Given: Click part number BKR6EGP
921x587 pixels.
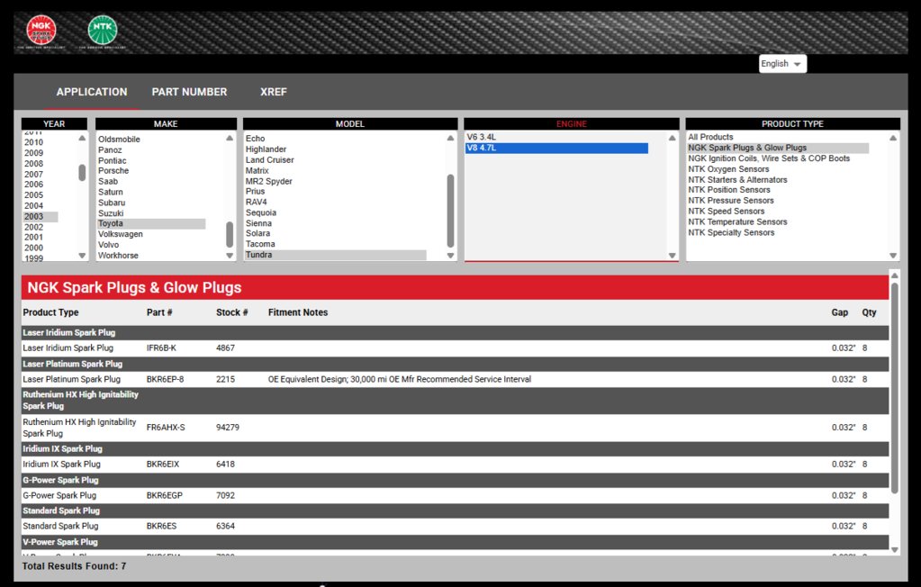Looking at the screenshot, I should point(165,495).
